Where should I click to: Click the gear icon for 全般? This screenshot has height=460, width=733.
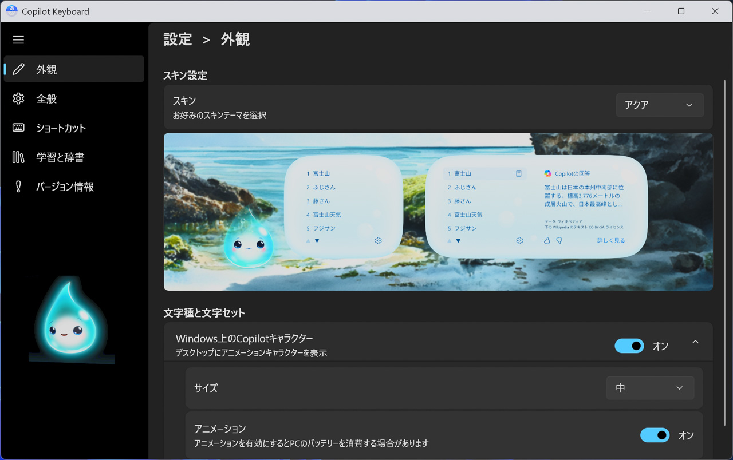(x=18, y=98)
